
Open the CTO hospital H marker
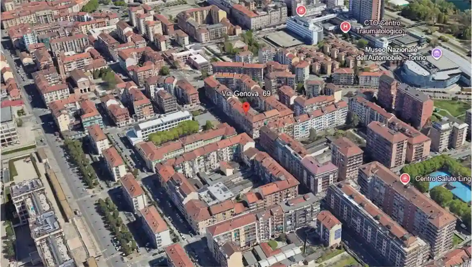(345, 27)
